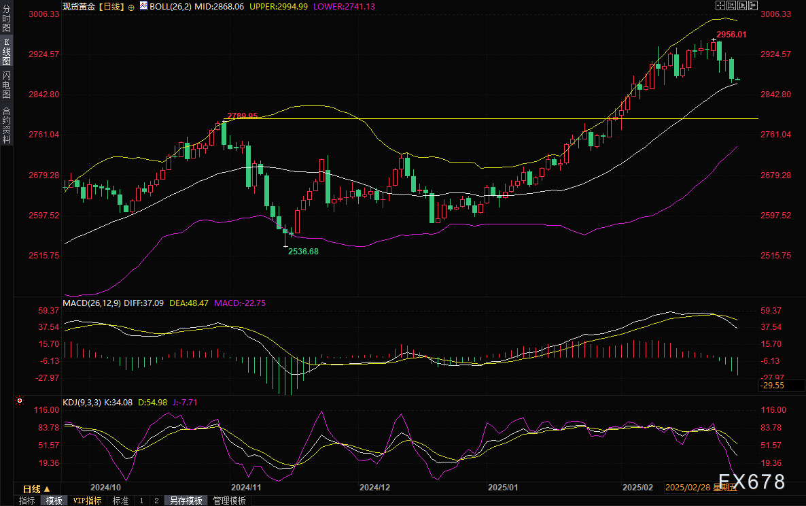The height and width of the screenshot is (506, 806).
Task: Select the 模板 tab at bottom
Action: point(54,501)
